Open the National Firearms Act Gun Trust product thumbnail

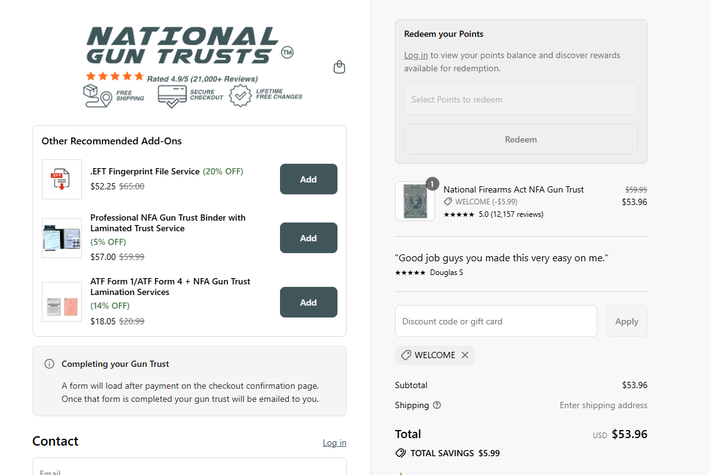[x=415, y=201]
